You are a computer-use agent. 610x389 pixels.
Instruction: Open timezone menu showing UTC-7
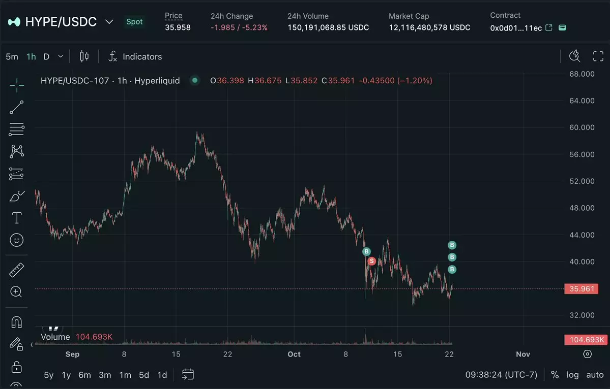coord(501,375)
